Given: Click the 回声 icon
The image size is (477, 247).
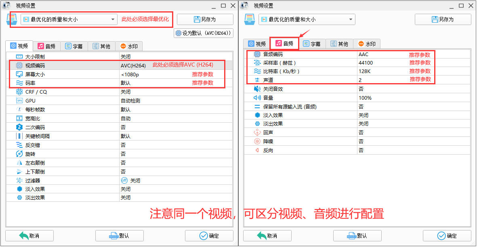Looking at the screenshot, I should point(257,132).
